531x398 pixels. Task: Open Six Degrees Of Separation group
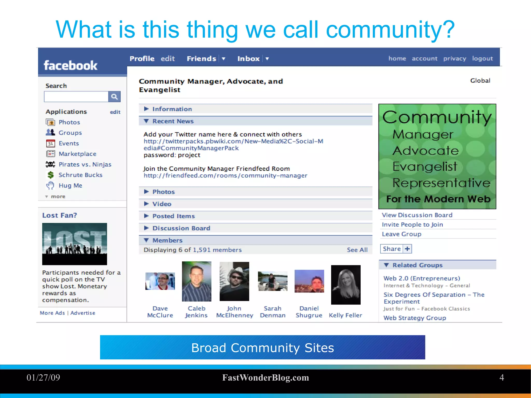[x=434, y=298]
